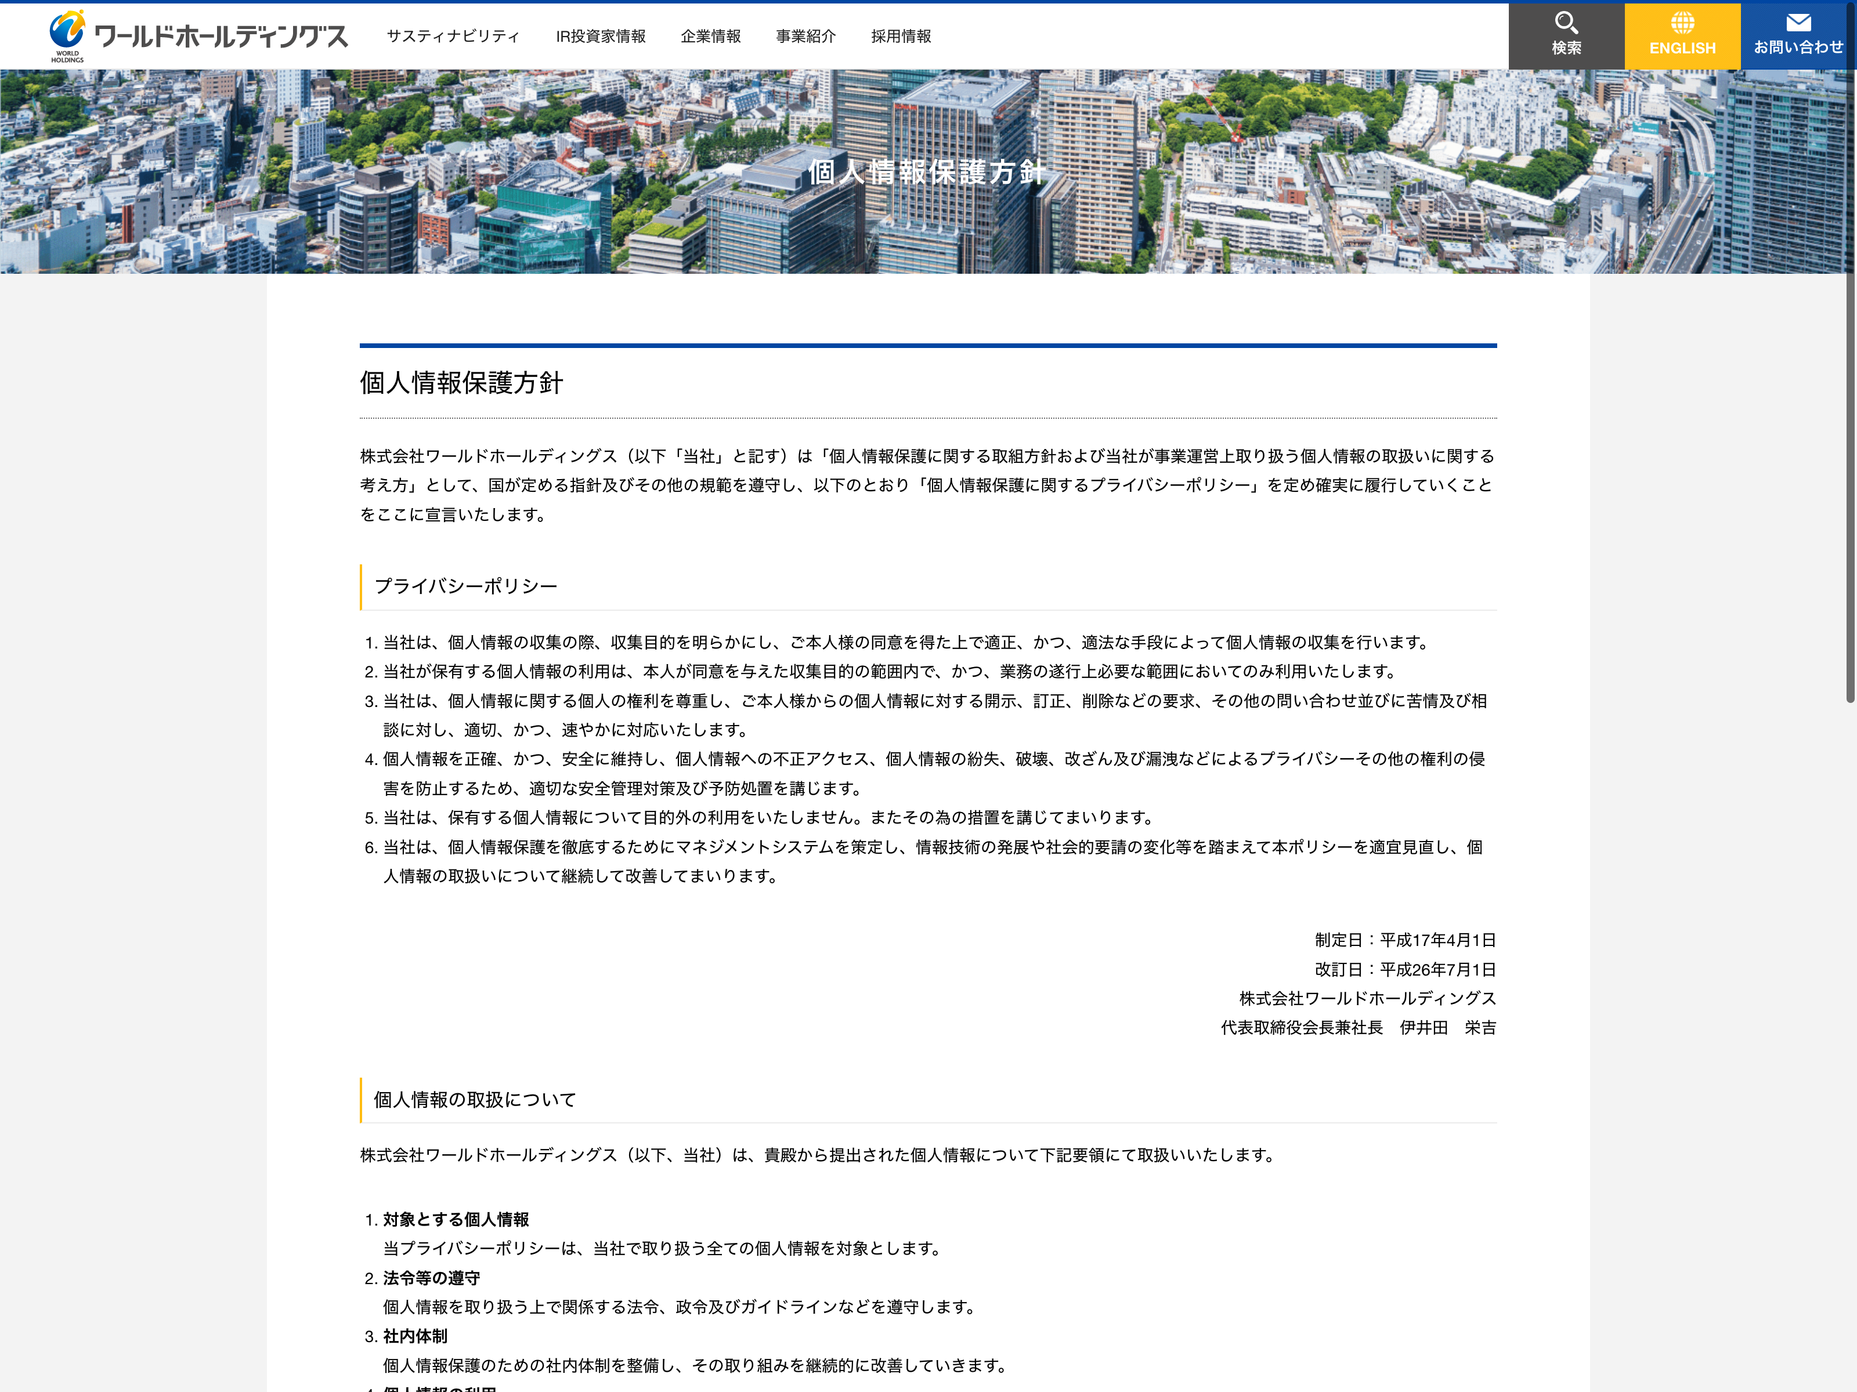Screen dimensions: 1857x1392
Task: Click the 対象とする個人情報 list item title
Action: point(456,1219)
